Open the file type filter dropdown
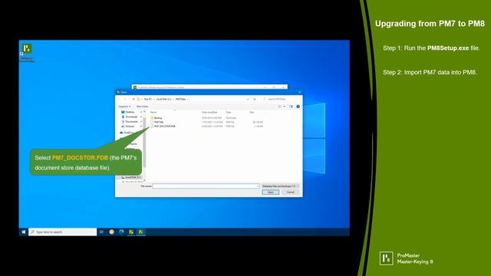 [x=280, y=186]
